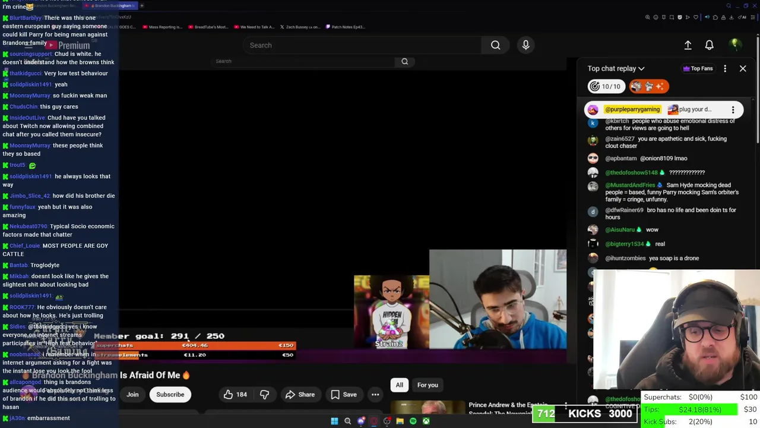Open the upload/create icon in YouTube header

(688, 45)
